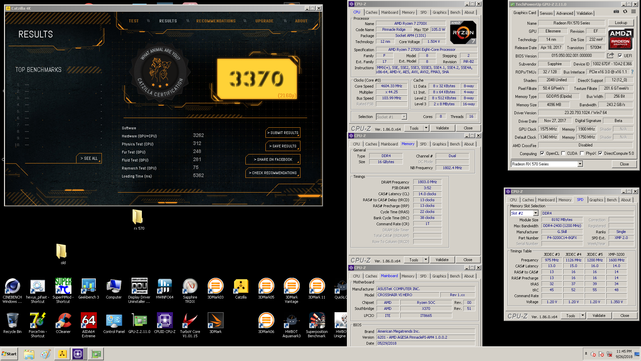Launch the 3DMark03 desktop icon
This screenshot has height=361, width=641.
(x=215, y=288)
